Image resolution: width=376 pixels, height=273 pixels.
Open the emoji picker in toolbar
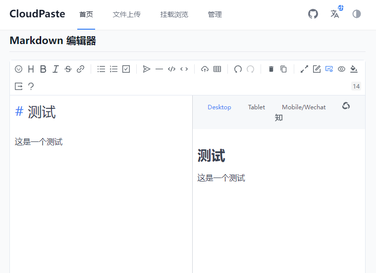pos(18,69)
